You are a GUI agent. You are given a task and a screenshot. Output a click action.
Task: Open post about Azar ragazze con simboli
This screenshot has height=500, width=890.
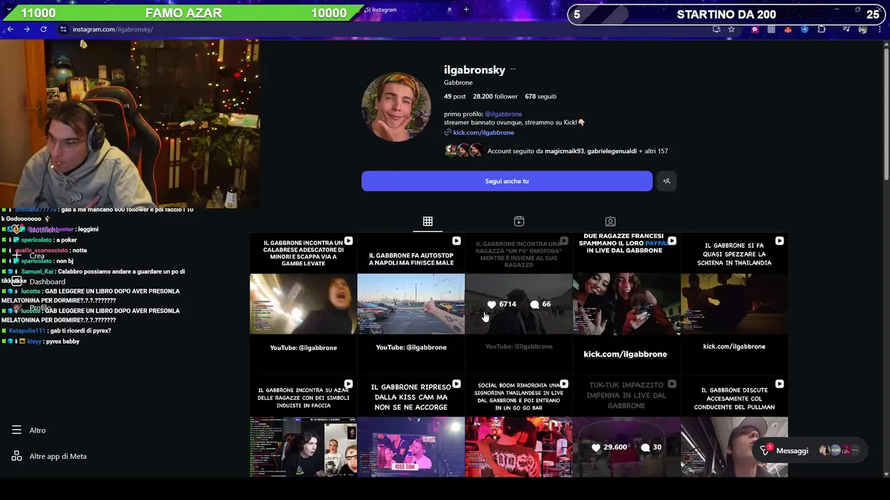pyautogui.click(x=303, y=427)
